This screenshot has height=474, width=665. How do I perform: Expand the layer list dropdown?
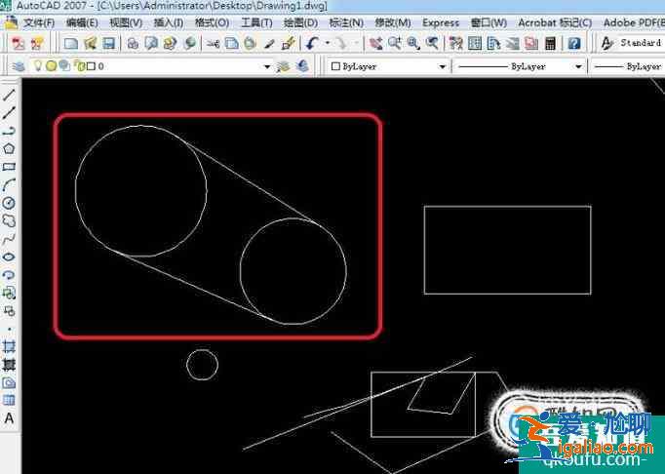(268, 66)
